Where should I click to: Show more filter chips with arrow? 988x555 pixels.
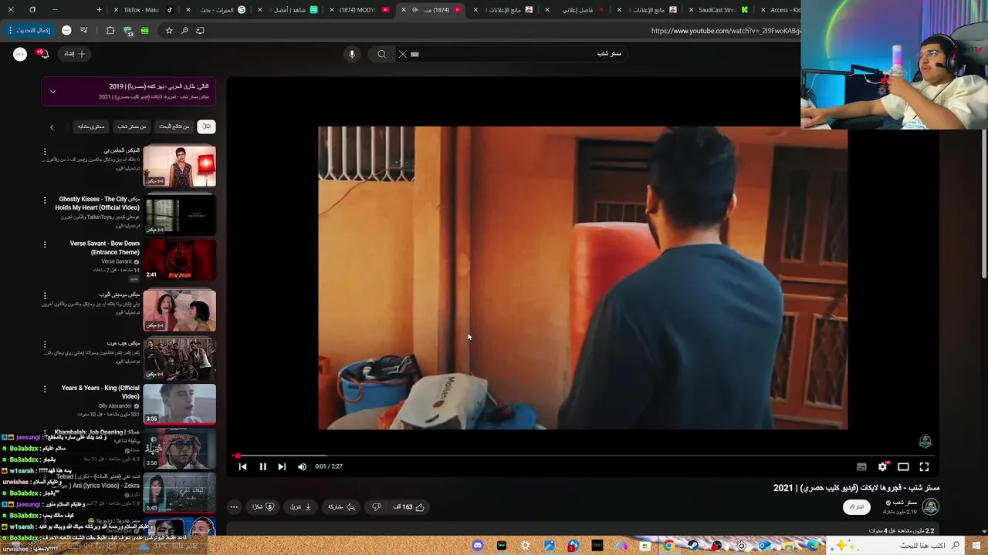click(x=52, y=127)
